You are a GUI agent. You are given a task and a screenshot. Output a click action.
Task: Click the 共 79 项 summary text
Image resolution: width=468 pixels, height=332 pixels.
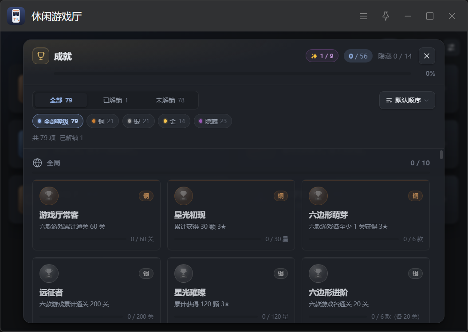click(x=44, y=138)
